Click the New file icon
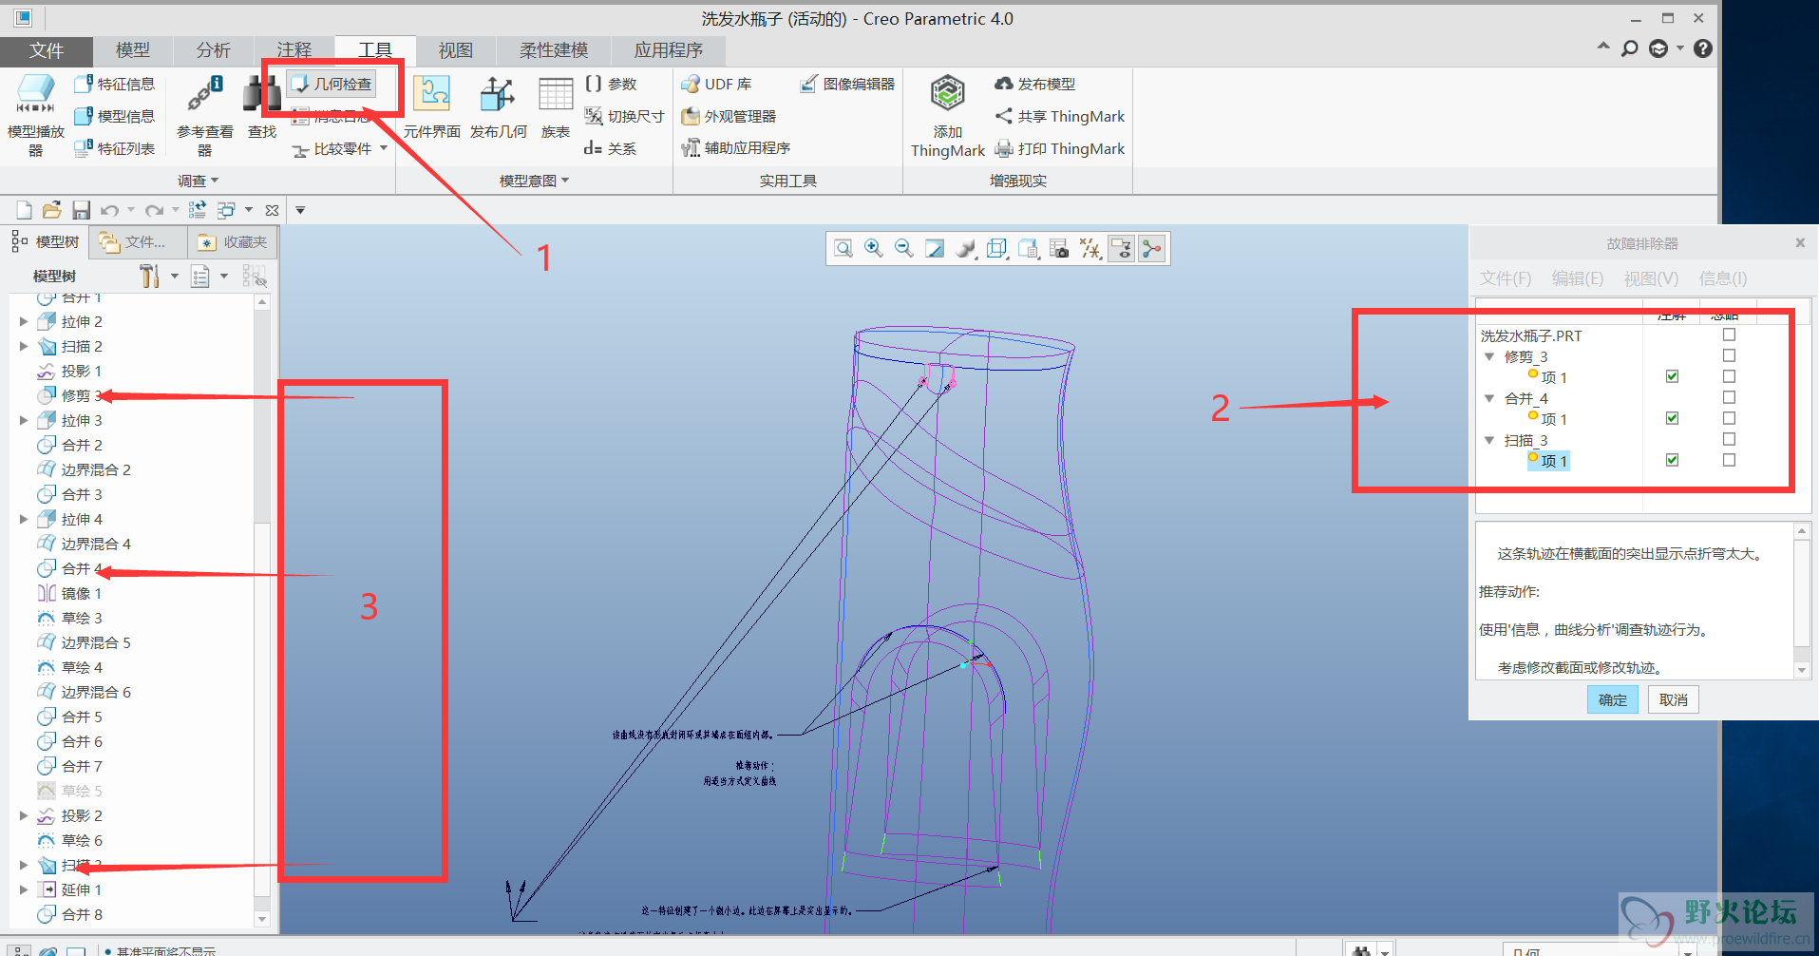The height and width of the screenshot is (956, 1819). tap(24, 210)
